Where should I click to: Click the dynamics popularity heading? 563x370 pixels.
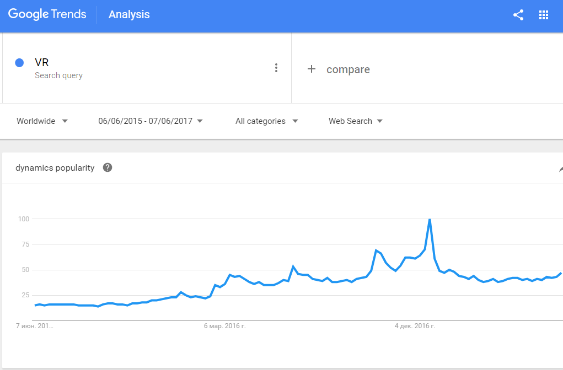coord(55,168)
